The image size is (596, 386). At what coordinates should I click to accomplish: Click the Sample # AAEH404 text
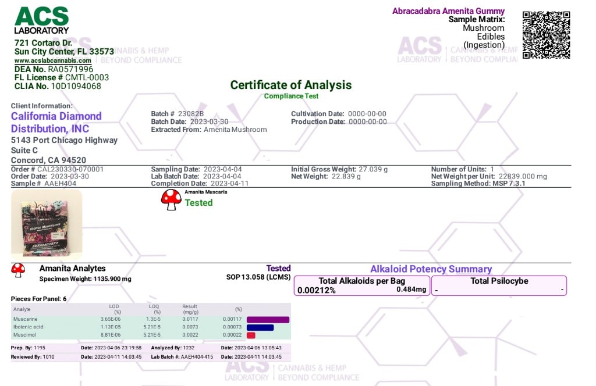click(43, 184)
